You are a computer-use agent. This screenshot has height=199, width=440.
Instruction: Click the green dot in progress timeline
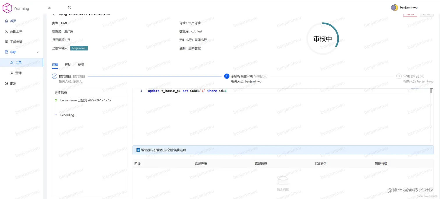56,100
